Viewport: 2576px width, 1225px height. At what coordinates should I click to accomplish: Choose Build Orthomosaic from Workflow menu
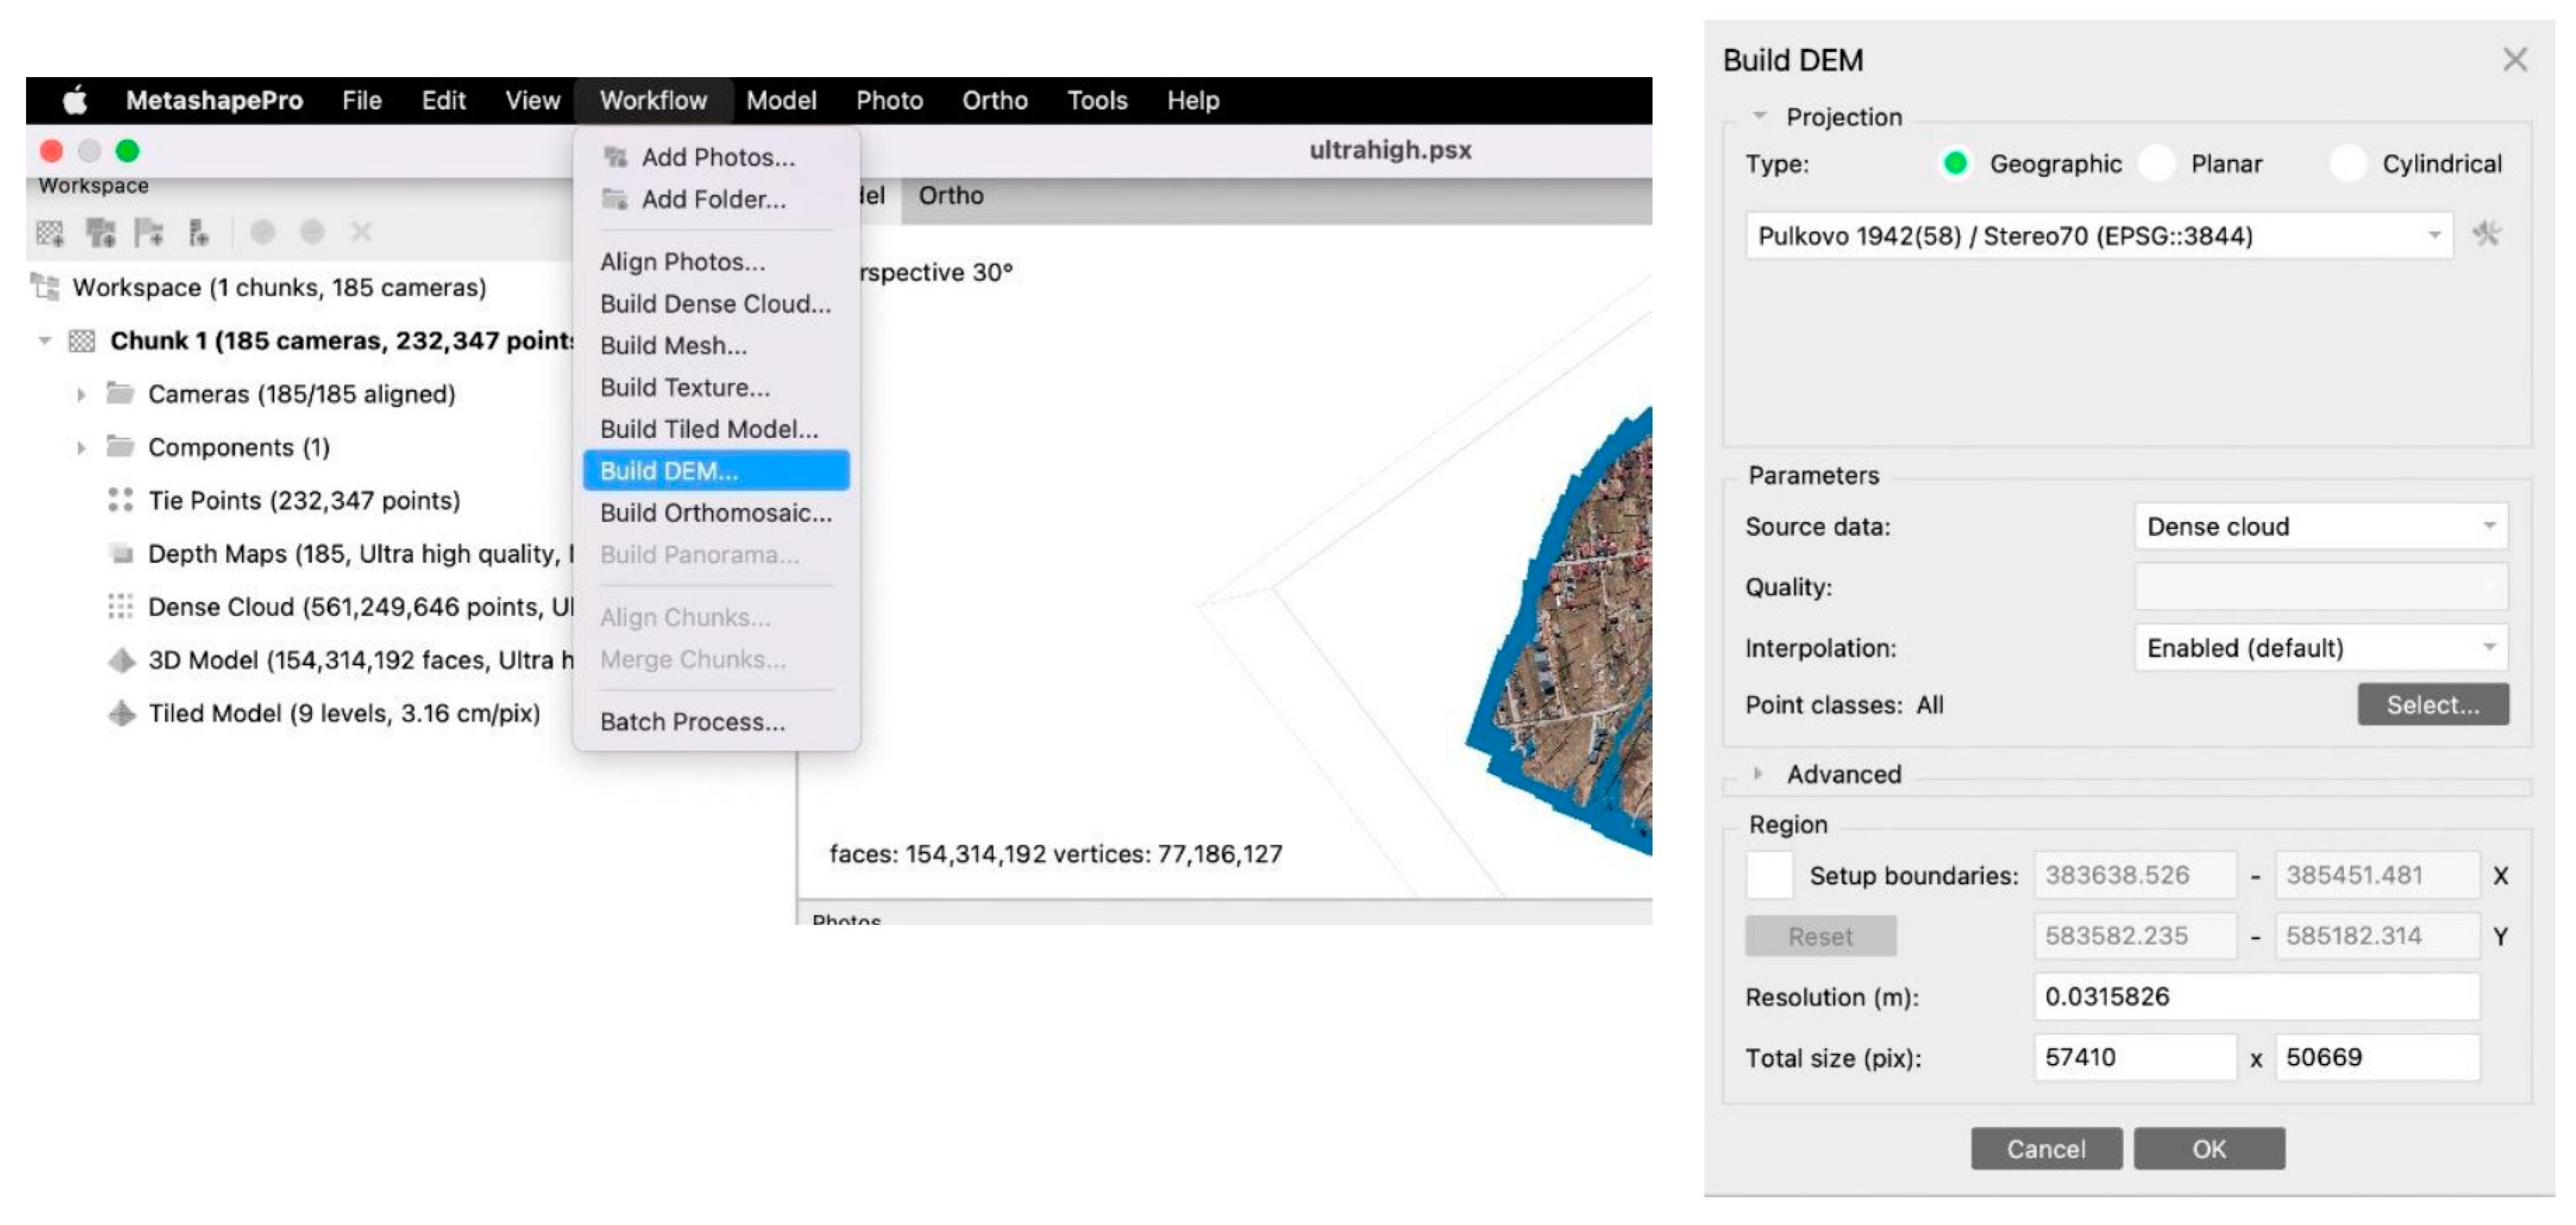(715, 513)
